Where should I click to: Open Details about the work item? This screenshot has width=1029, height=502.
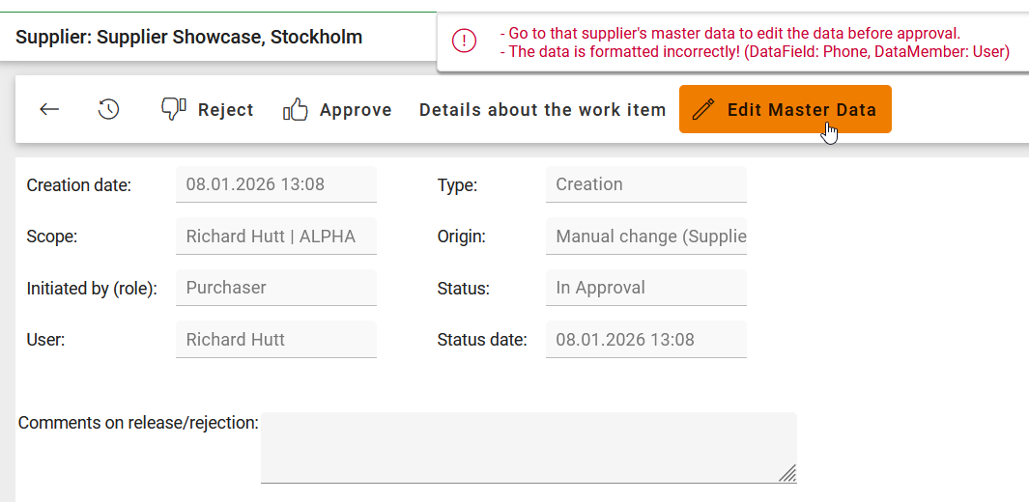coord(542,110)
